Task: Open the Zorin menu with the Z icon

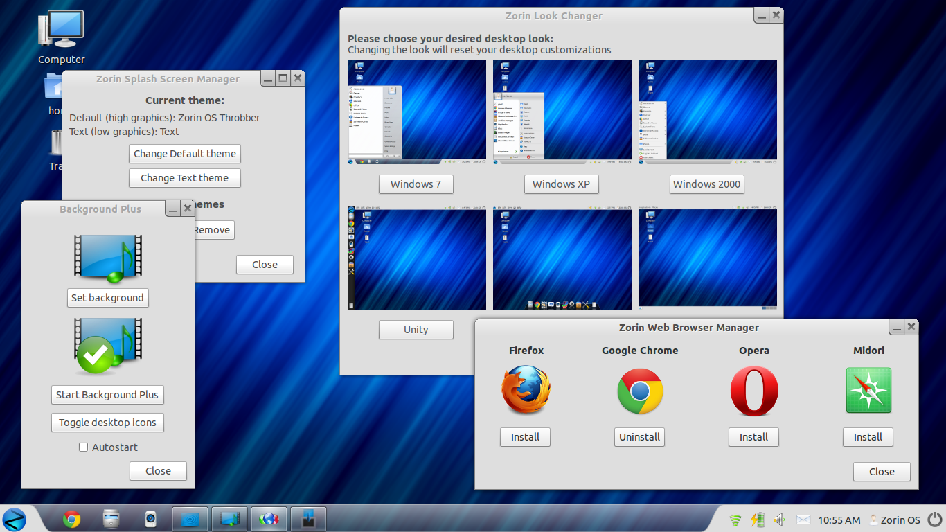Action: (15, 519)
